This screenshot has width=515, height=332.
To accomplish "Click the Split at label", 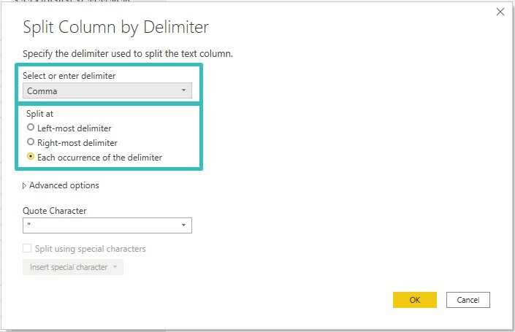I will pos(39,114).
